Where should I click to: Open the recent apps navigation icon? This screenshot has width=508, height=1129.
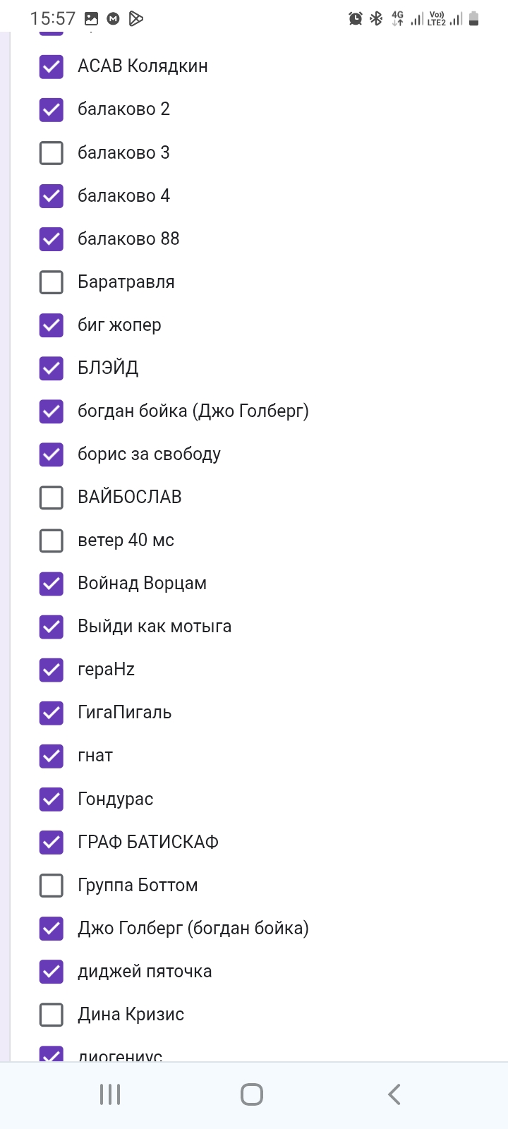pyautogui.click(x=110, y=1094)
